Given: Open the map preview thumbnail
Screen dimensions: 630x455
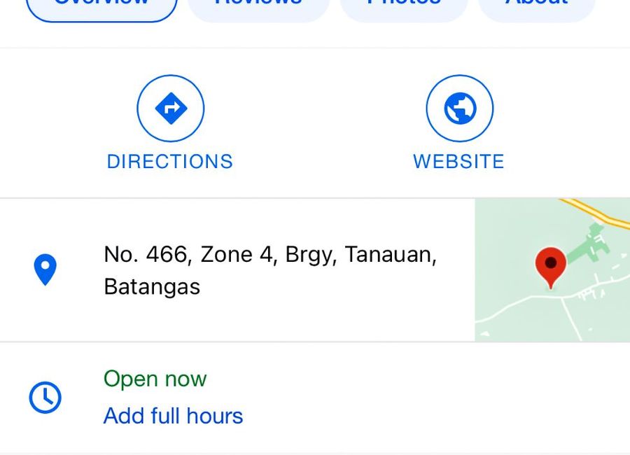Looking at the screenshot, I should click(x=552, y=269).
